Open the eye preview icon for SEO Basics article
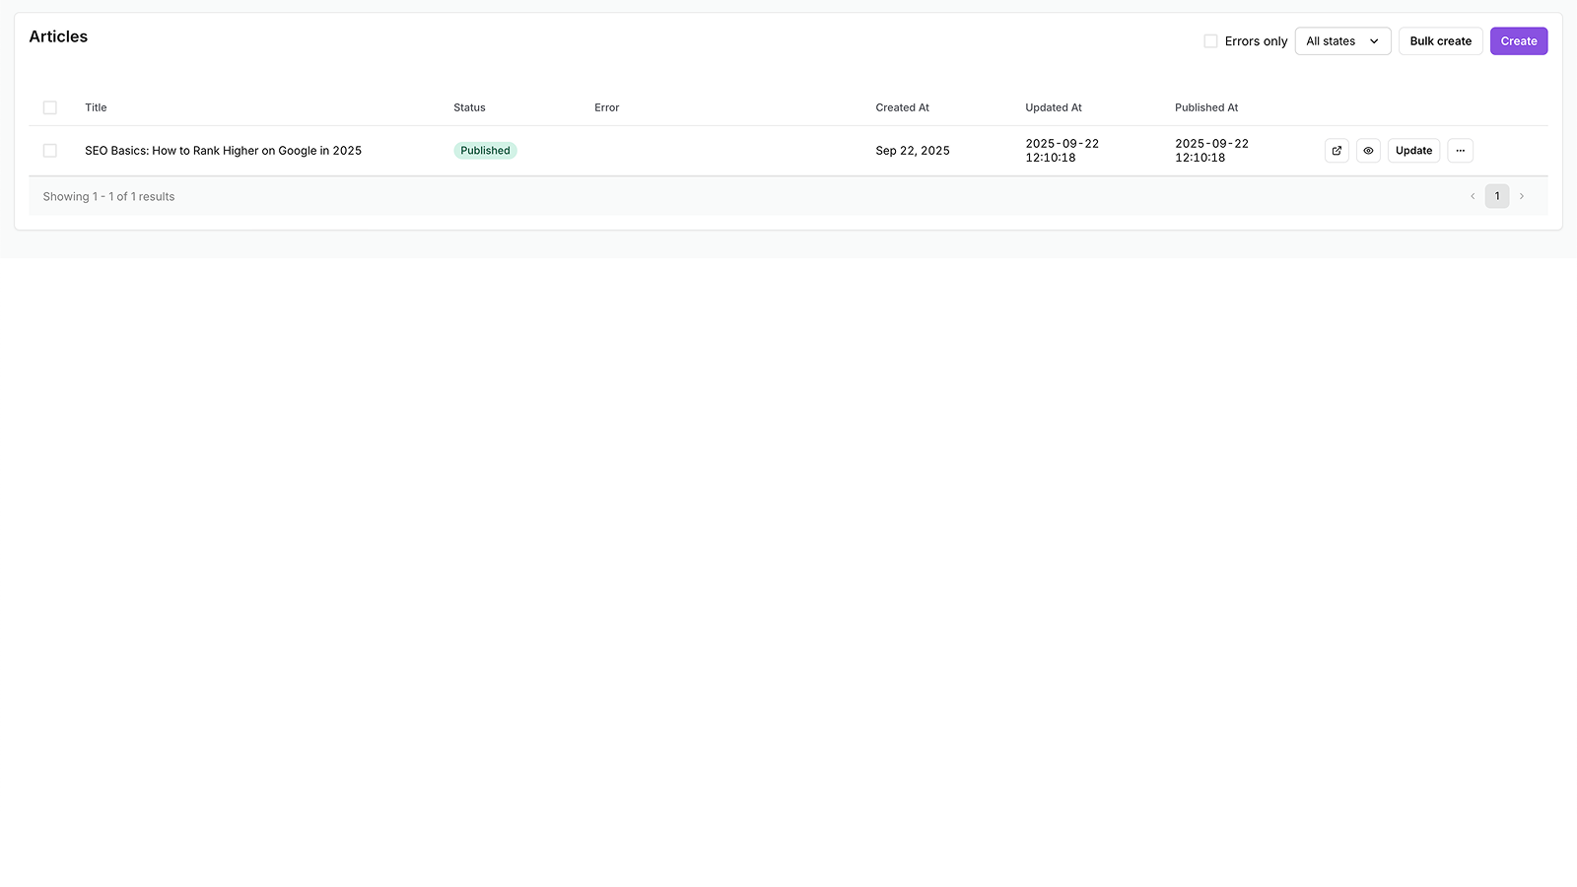The height and width of the screenshot is (887, 1577). [x=1368, y=150]
